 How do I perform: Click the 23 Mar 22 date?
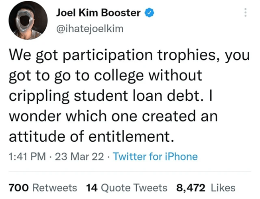click(x=79, y=157)
